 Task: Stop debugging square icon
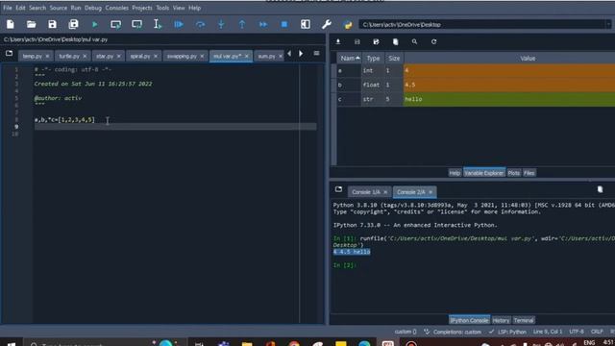coord(284,24)
